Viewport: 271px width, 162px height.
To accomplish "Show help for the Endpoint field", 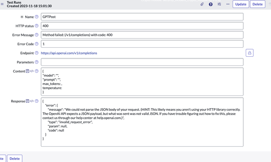I will click(36, 53).
